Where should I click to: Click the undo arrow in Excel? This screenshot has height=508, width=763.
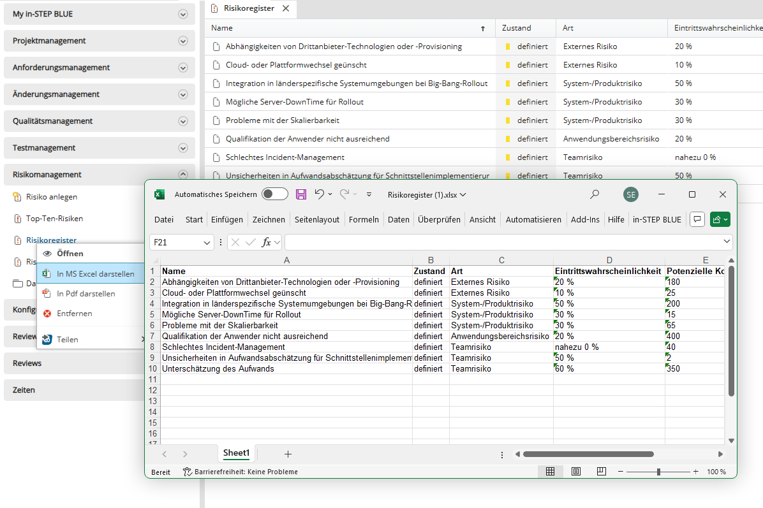point(320,194)
